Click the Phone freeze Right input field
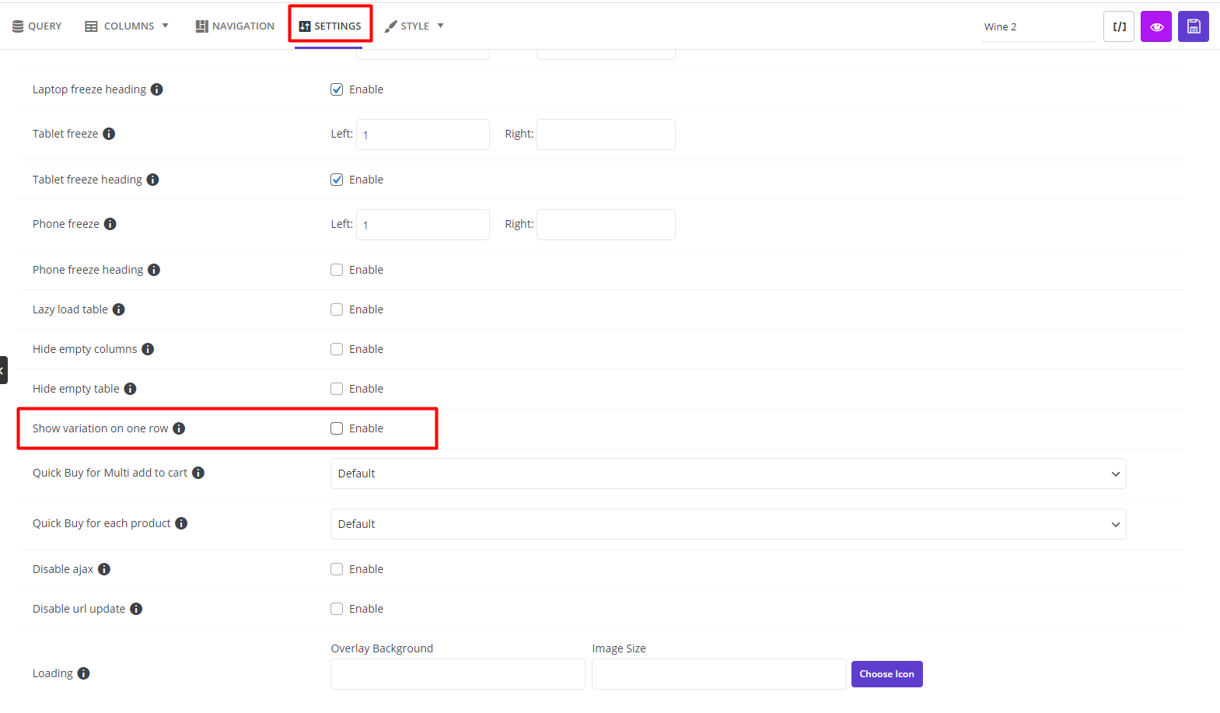The image size is (1220, 713). (x=606, y=225)
